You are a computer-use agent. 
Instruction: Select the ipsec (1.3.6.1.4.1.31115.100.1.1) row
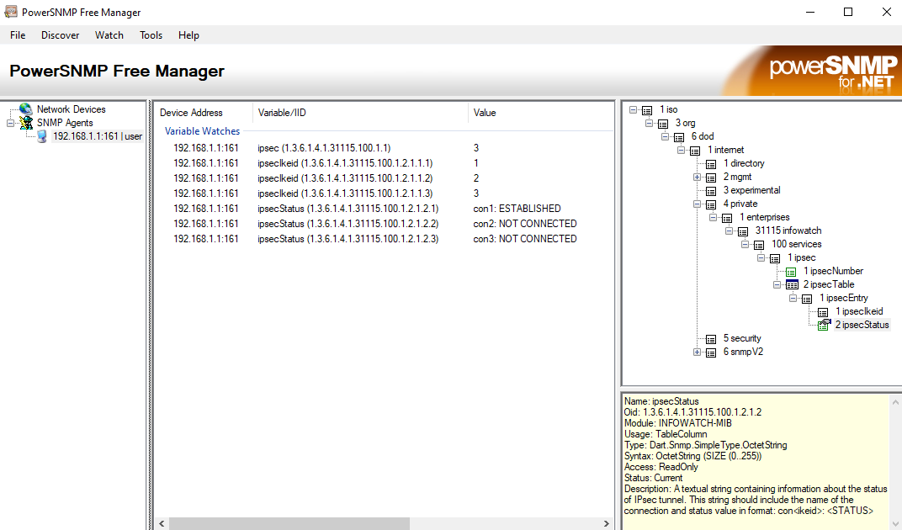click(383, 148)
